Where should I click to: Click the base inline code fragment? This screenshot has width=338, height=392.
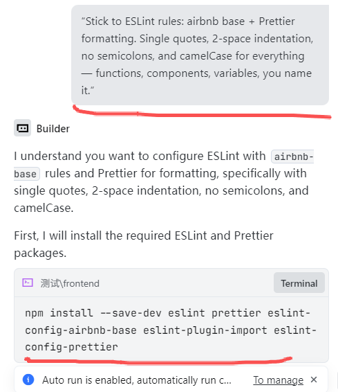[26, 174]
